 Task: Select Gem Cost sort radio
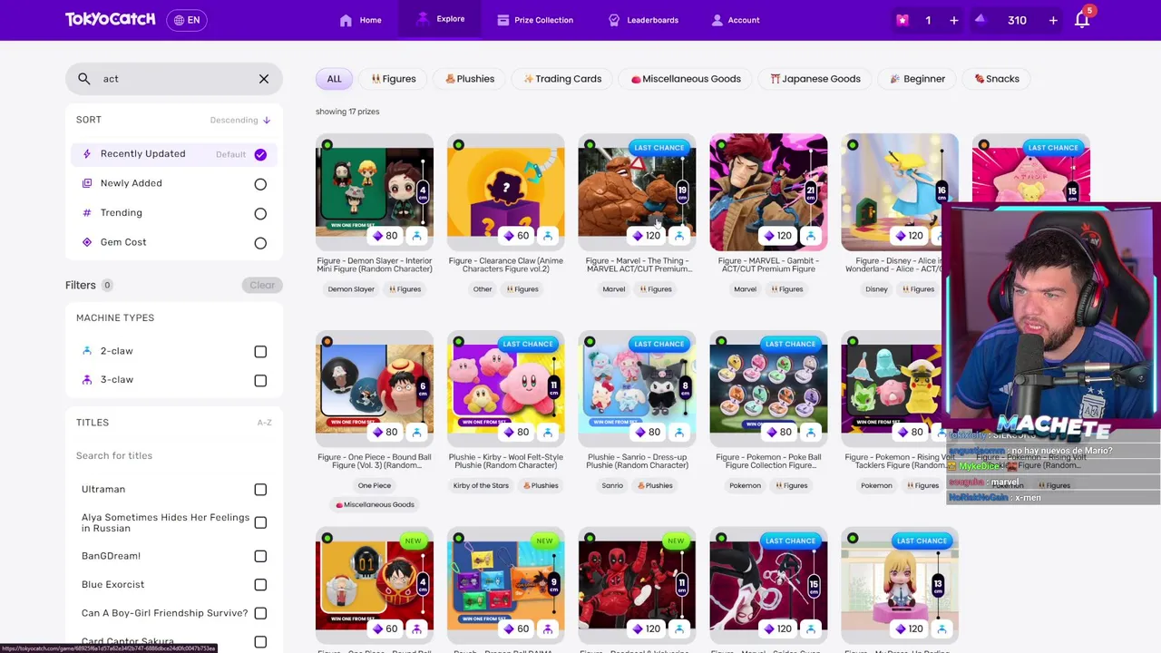click(260, 243)
